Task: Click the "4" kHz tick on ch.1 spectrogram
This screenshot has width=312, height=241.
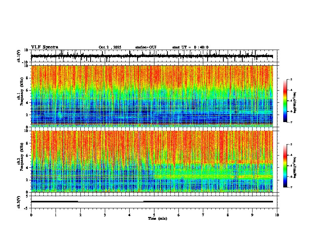Action: pyautogui.click(x=27, y=103)
